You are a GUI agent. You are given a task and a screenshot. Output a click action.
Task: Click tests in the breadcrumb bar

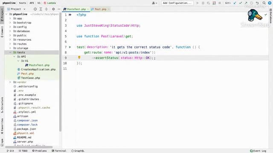[23, 3]
